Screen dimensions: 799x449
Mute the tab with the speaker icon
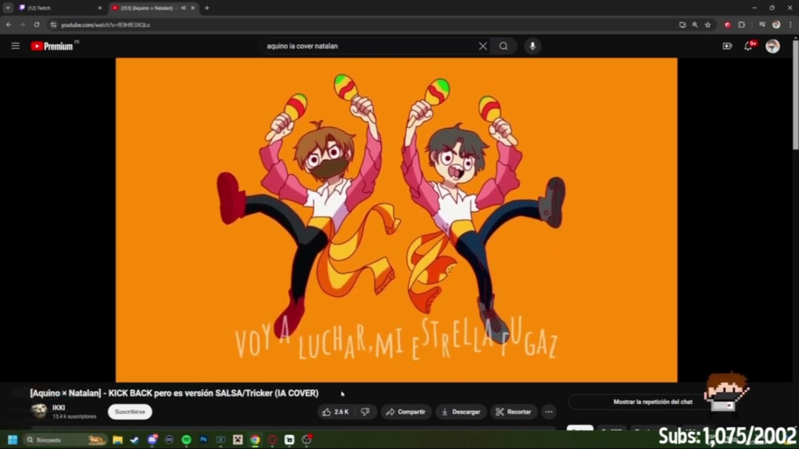point(183,8)
